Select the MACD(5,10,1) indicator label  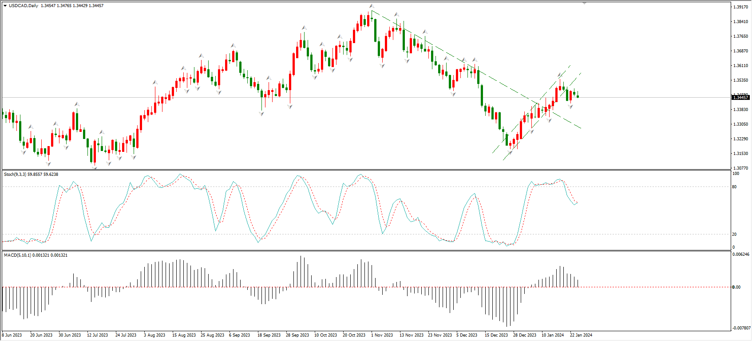(17, 255)
